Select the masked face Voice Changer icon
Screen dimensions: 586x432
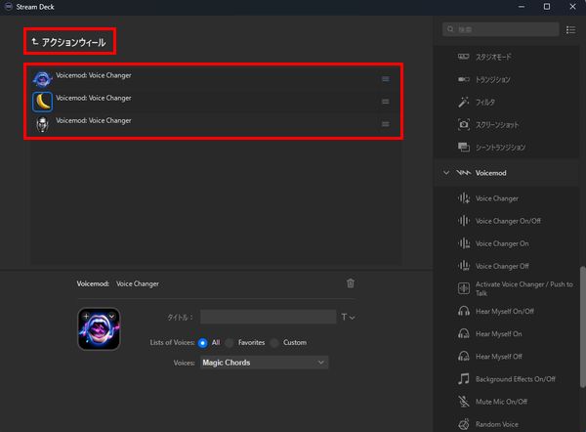42,124
